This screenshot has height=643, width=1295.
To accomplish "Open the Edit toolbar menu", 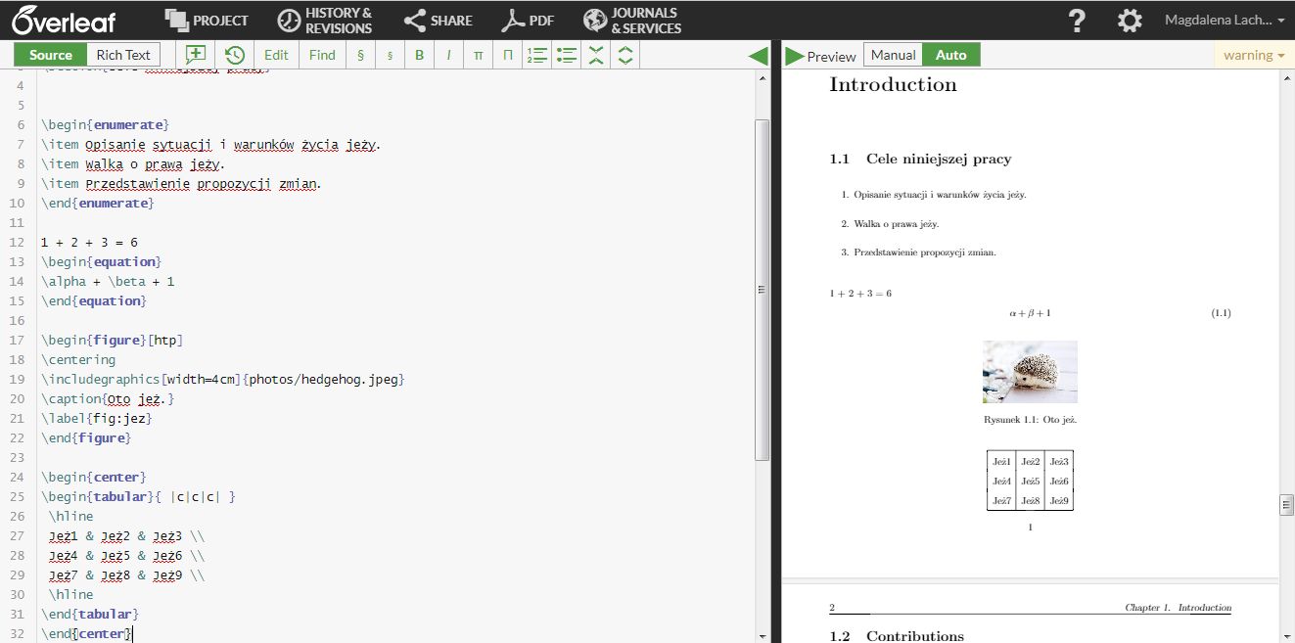I will click(276, 55).
